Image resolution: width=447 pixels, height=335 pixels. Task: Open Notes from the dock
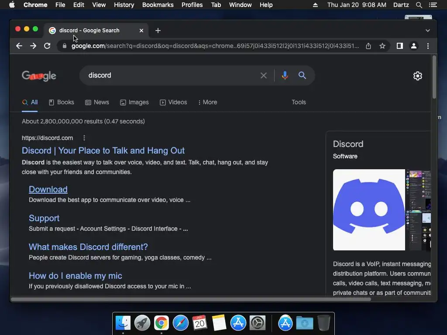point(219,323)
